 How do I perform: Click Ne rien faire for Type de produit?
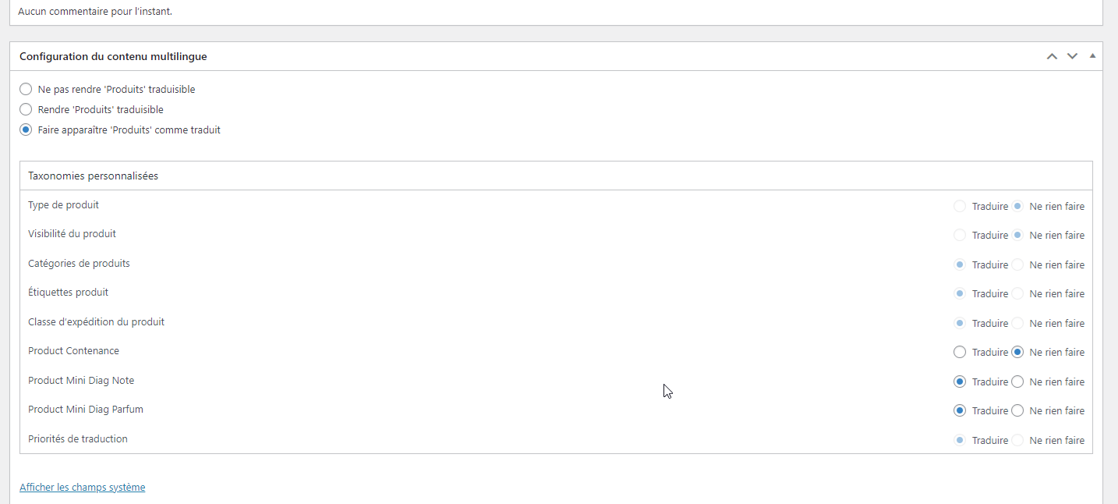1017,207
